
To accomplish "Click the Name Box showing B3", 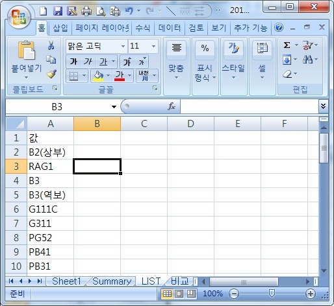I will click(x=57, y=106).
